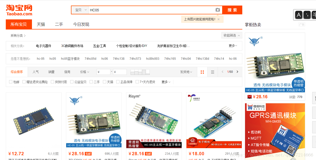Viewport: 316px width, 160px height.
Task: Click 洗护清洁剂/卫生巾/纸 category link
Action: click(x=173, y=46)
